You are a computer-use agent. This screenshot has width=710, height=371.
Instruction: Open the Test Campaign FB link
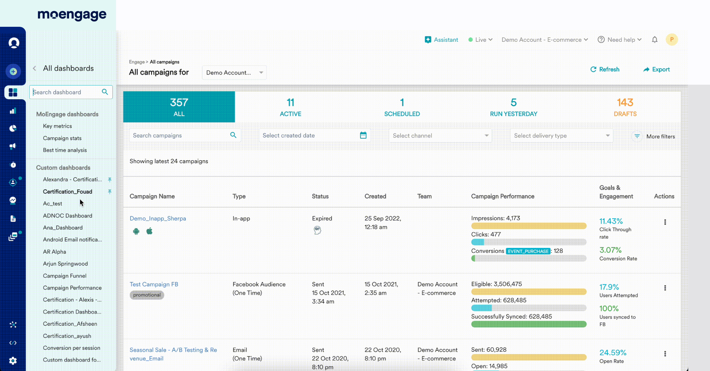(154, 284)
